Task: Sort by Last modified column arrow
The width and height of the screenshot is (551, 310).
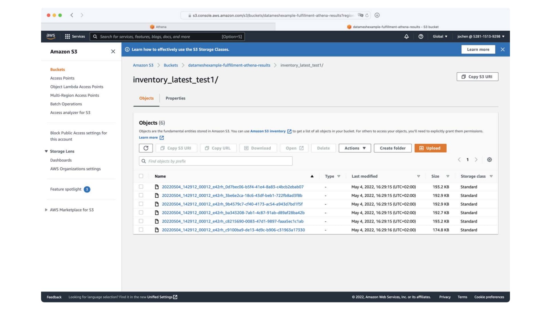Action: tap(418, 176)
